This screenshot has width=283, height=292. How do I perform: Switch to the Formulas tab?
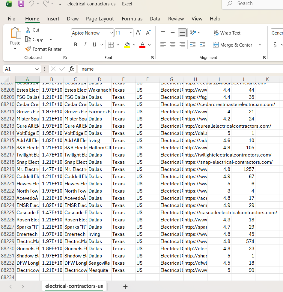132,19
